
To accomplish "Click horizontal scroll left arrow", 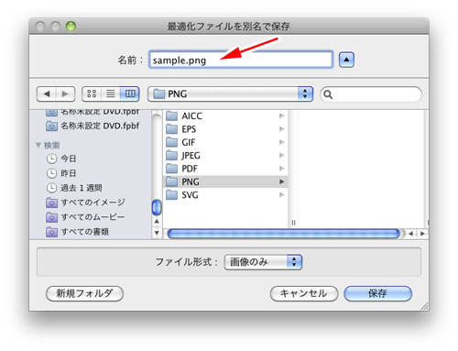I will coord(411,234).
